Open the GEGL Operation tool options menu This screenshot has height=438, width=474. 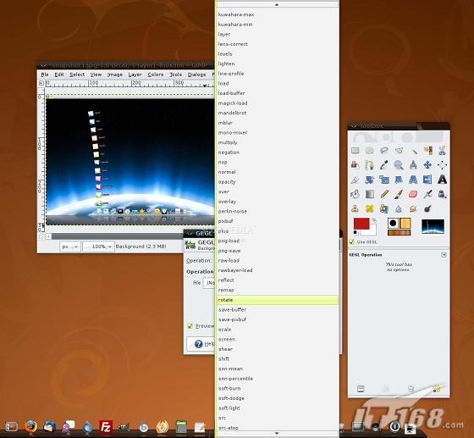(444, 255)
